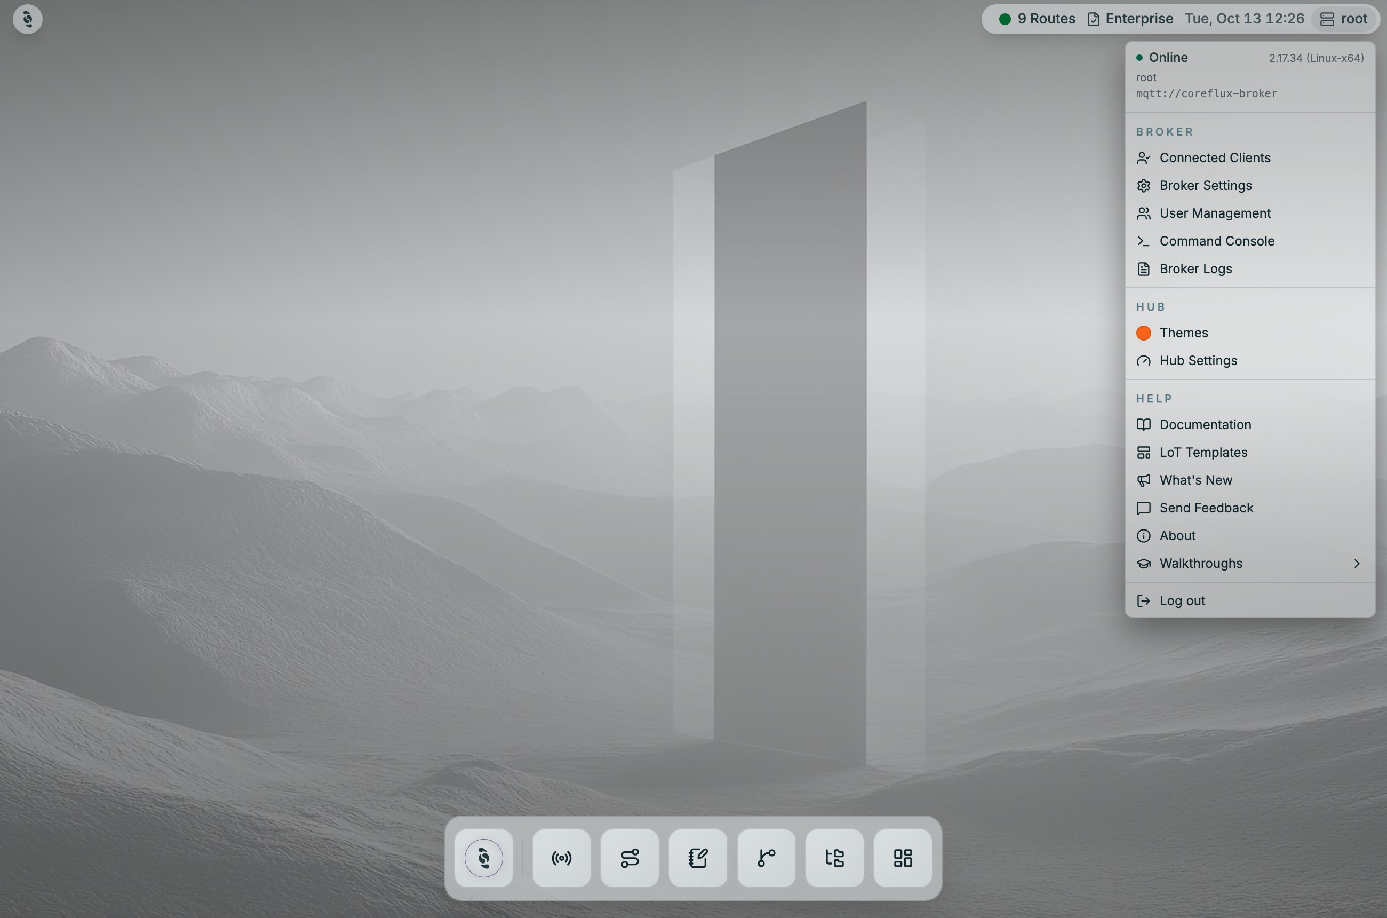Click the Coreflux logo in the top-left corner
Screen dimensions: 1387x918
click(x=28, y=19)
